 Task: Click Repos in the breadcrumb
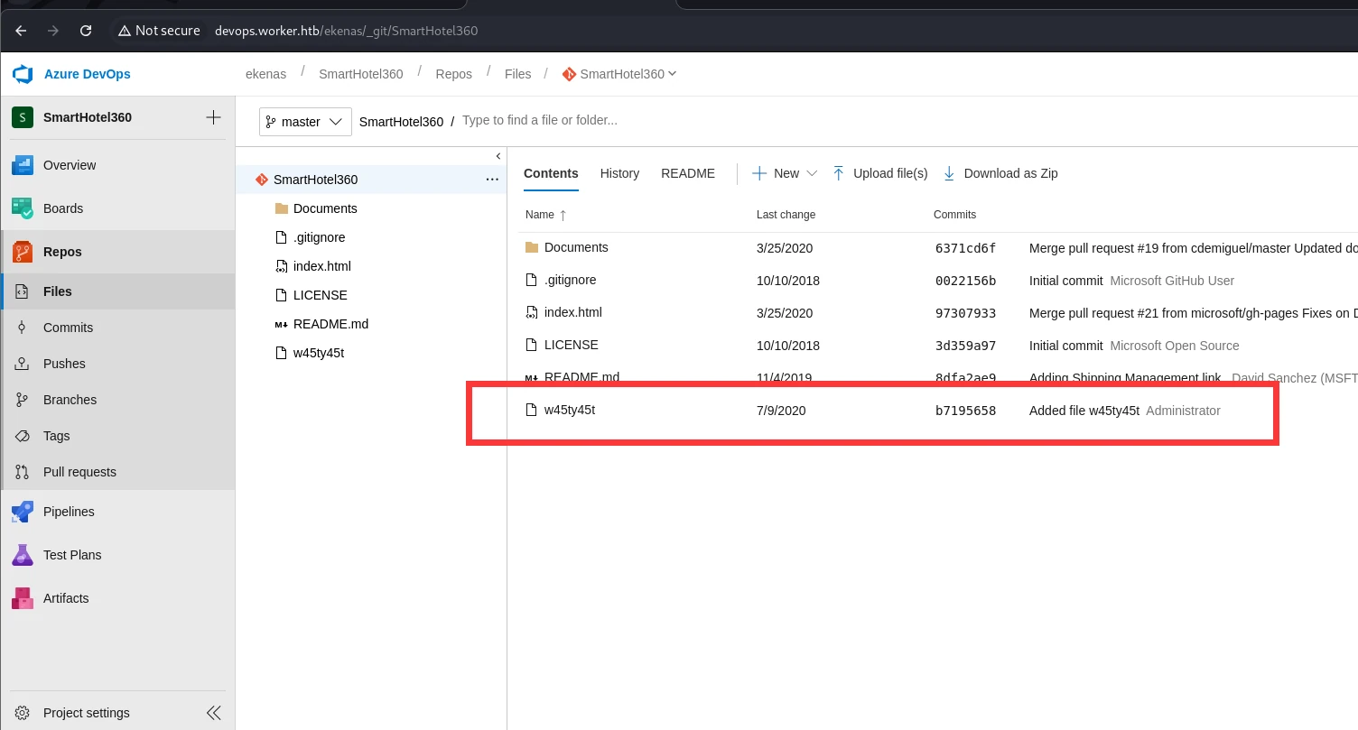[x=453, y=74]
